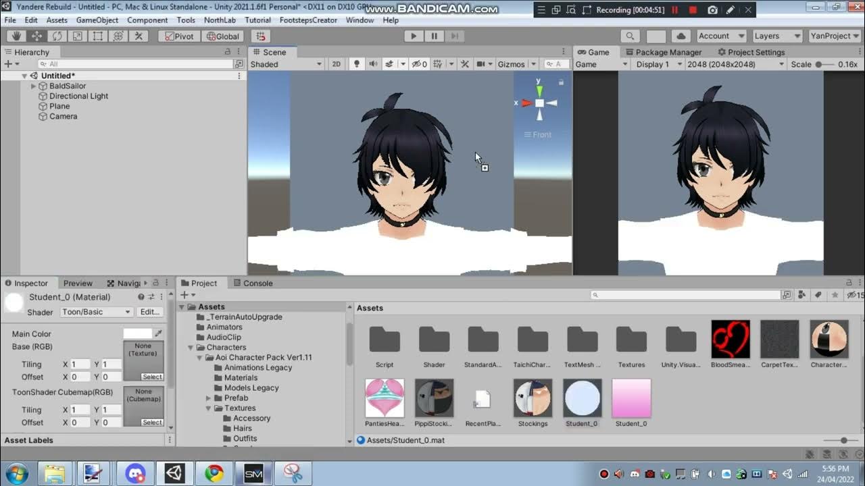Open the FootstepsCreator menu
The height and width of the screenshot is (486, 865).
tap(308, 20)
